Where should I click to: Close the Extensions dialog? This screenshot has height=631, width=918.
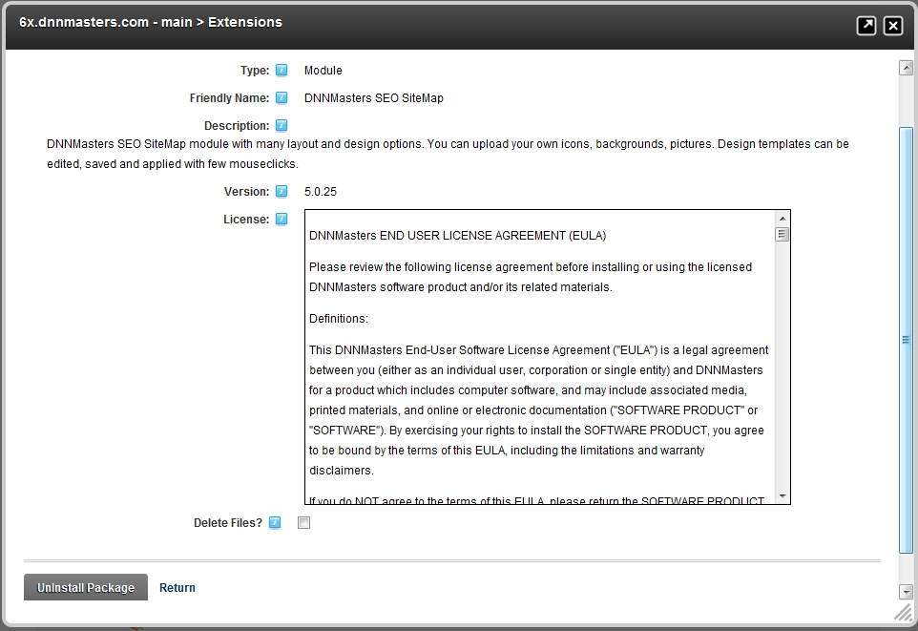[893, 25]
